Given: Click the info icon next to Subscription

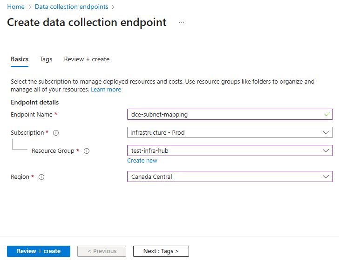Looking at the screenshot, I should 56,133.
